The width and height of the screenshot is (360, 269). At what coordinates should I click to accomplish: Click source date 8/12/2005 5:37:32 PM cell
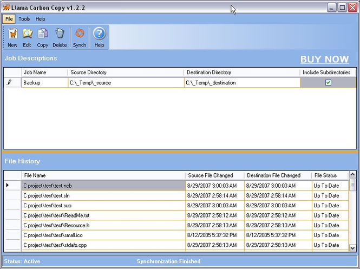(x=215, y=235)
